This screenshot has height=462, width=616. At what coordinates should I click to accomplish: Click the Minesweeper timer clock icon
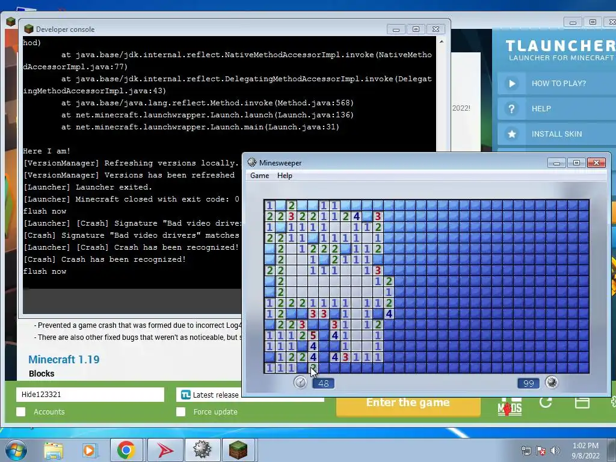tap(301, 382)
